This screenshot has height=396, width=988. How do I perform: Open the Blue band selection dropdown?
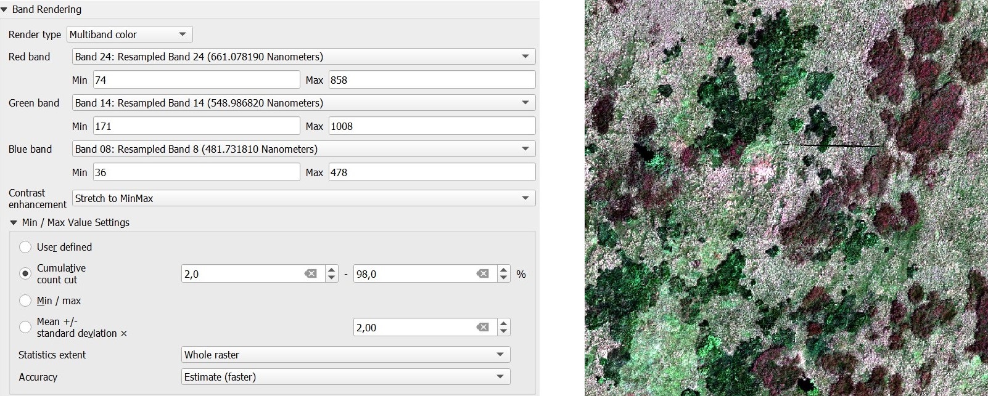(303, 149)
